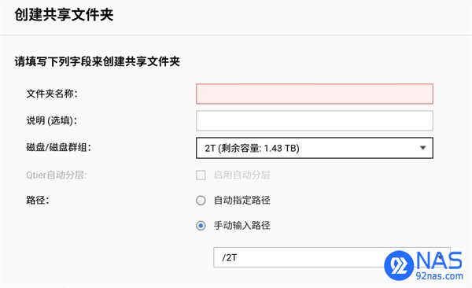The image size is (472, 288).
Task: Click the large NAS watermark text
Action: pos(440,260)
